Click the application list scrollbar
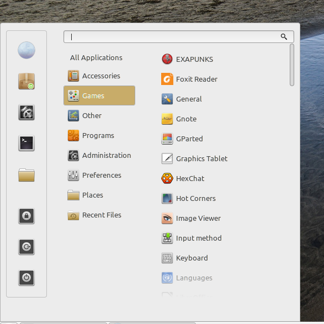 [x=292, y=65]
